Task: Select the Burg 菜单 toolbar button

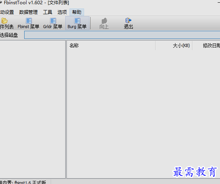Action: (x=77, y=23)
